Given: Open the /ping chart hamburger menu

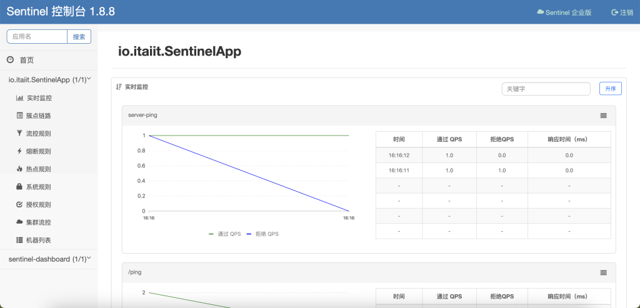Looking at the screenshot, I should (604, 272).
